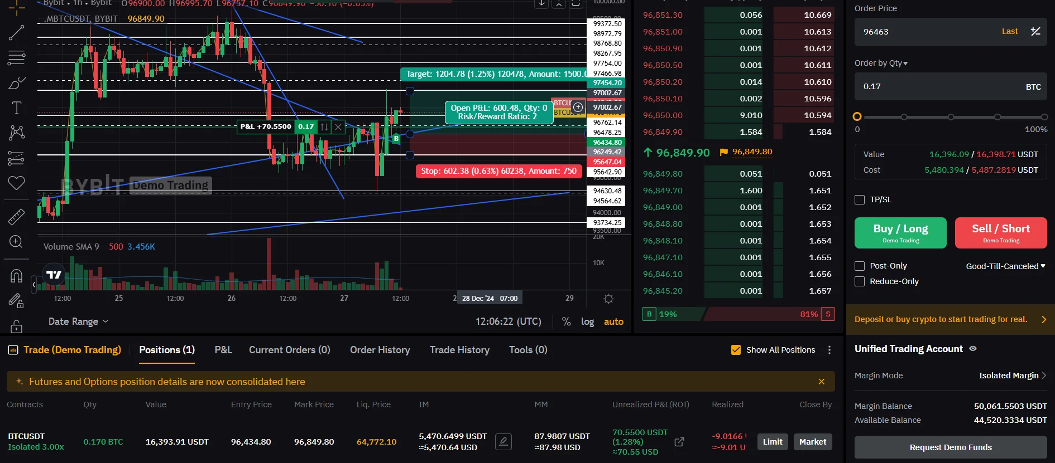Click the Buy marker on the chart
This screenshot has width=1055, height=463.
396,138
